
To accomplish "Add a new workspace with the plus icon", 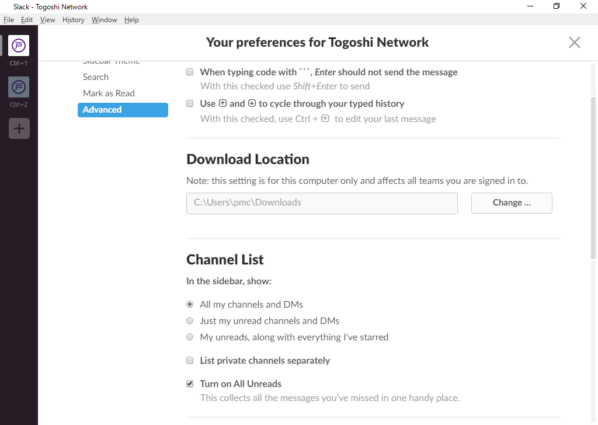I will coord(19,128).
